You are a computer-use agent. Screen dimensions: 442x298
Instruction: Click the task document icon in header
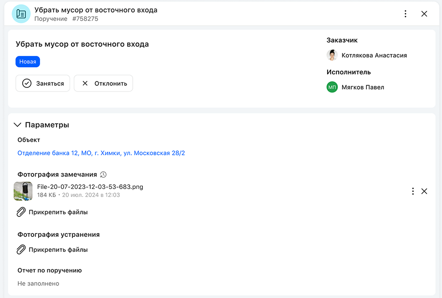coord(21,14)
